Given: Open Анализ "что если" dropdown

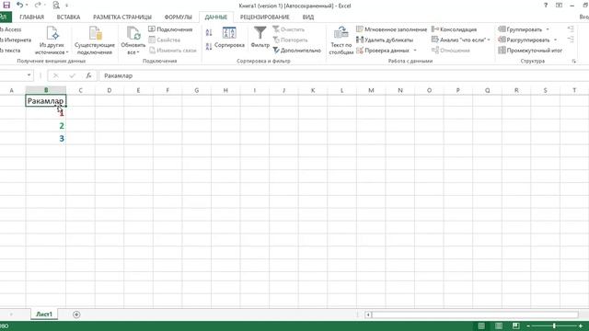Looking at the screenshot, I should point(460,40).
